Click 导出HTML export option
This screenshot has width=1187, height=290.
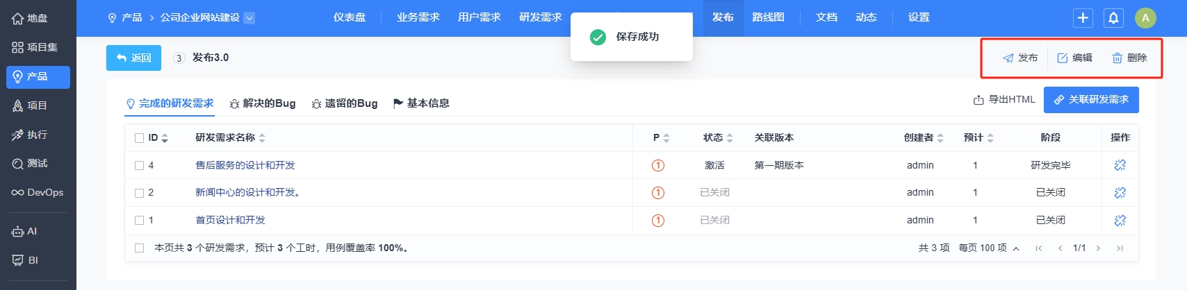1004,100
